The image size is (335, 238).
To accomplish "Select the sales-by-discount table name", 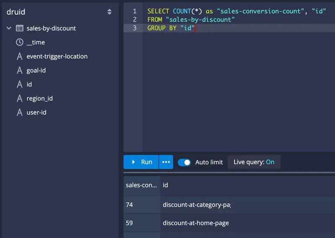I will (x=51, y=28).
